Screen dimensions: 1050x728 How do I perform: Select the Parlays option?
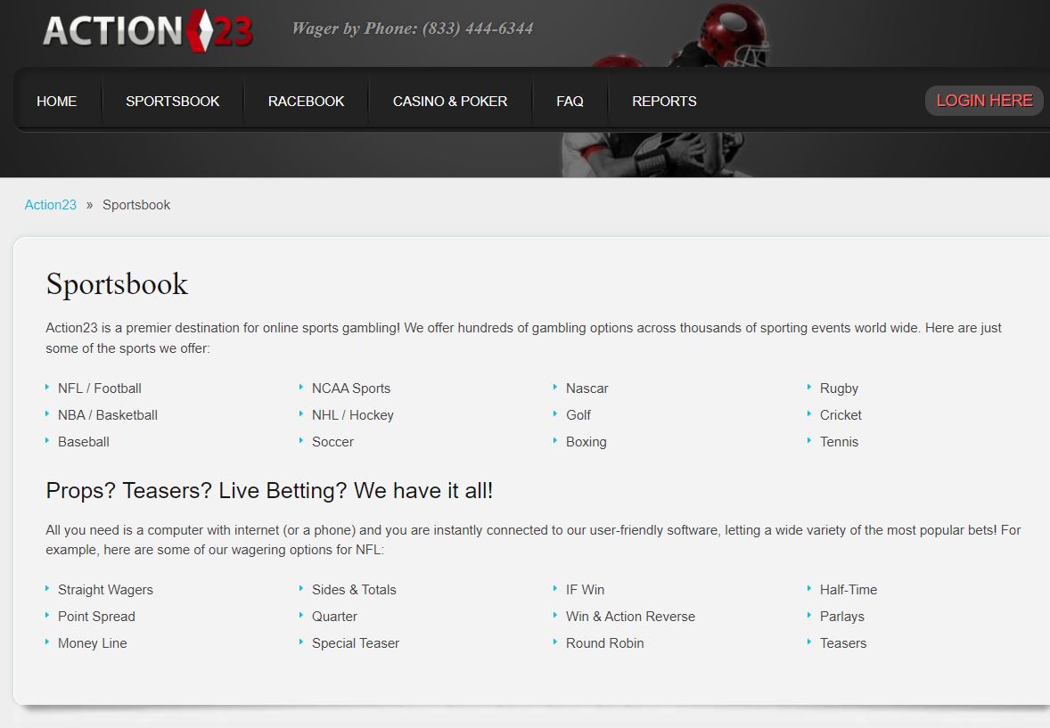[842, 617]
